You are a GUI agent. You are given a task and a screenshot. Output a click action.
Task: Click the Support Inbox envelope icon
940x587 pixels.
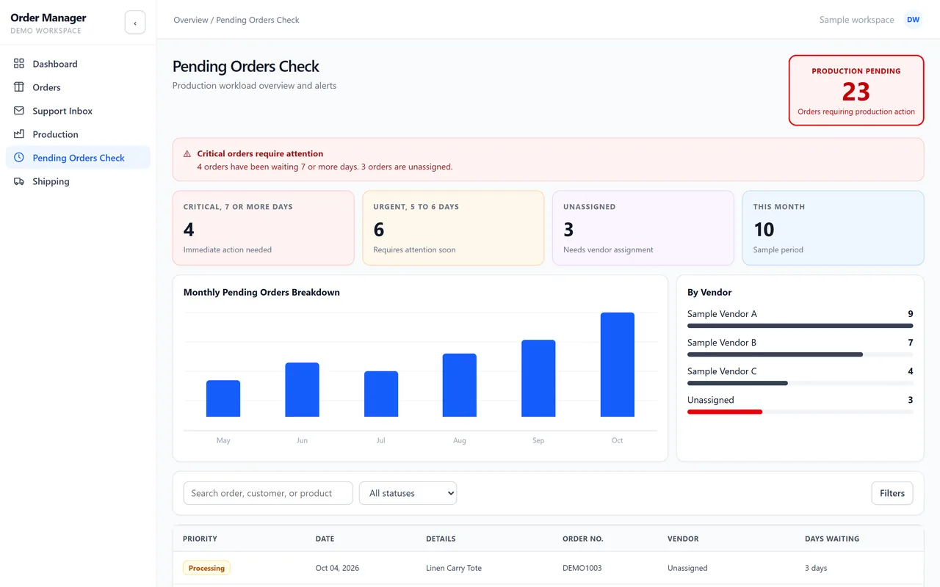[19, 111]
